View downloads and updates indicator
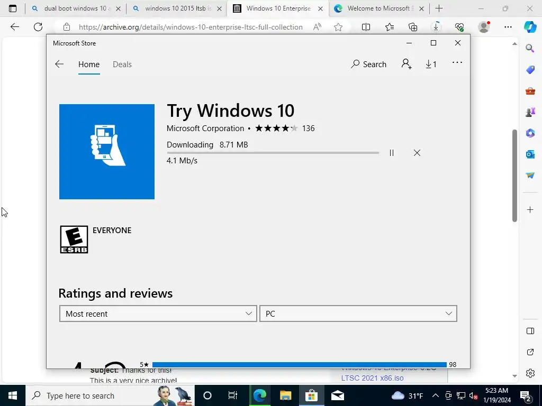Image resolution: width=542 pixels, height=406 pixels. pyautogui.click(x=431, y=64)
